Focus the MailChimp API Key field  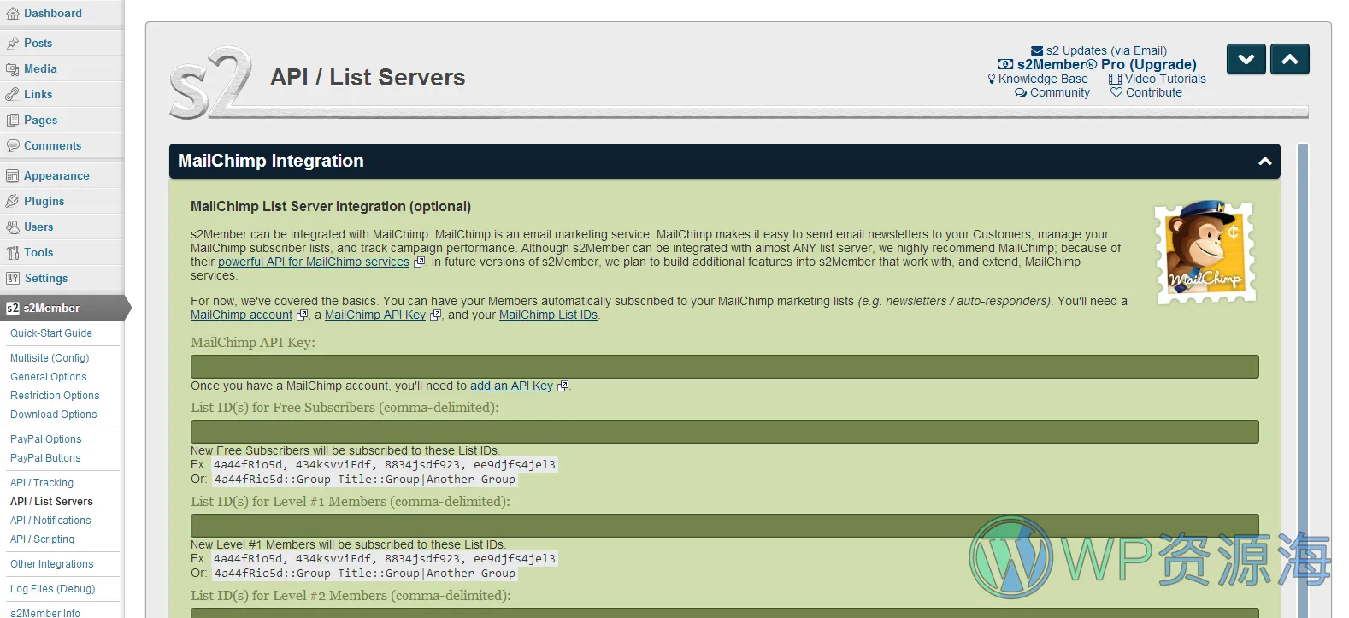pos(725,367)
